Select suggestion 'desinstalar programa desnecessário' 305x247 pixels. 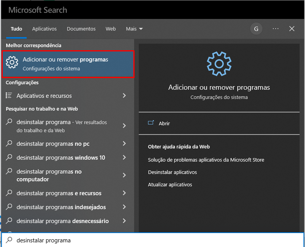click(68, 221)
